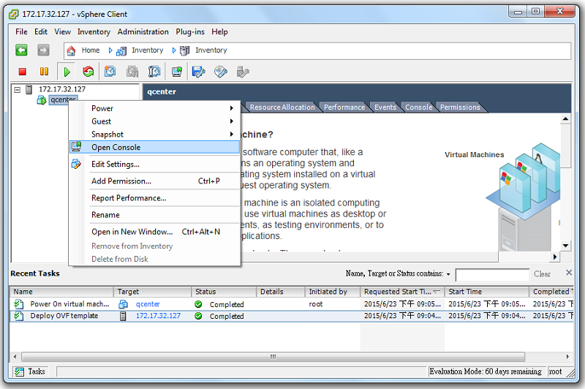Sort by Requested Start Time column
Viewport: 585px width, 389px height.
click(402, 292)
